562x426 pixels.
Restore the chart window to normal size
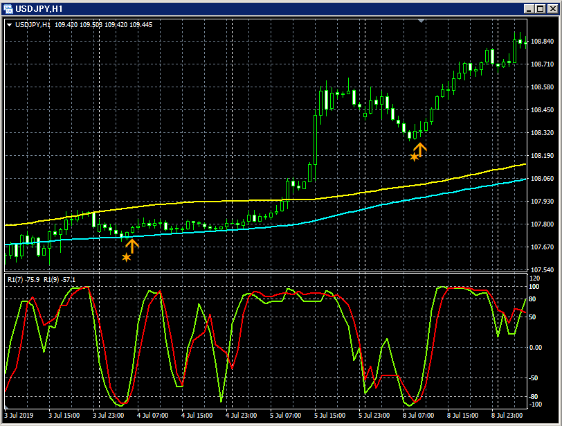(x=539, y=10)
